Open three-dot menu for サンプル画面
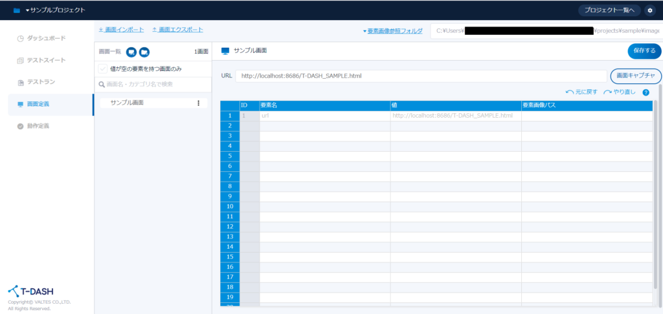Viewport: 663px width, 314px height. 198,103
